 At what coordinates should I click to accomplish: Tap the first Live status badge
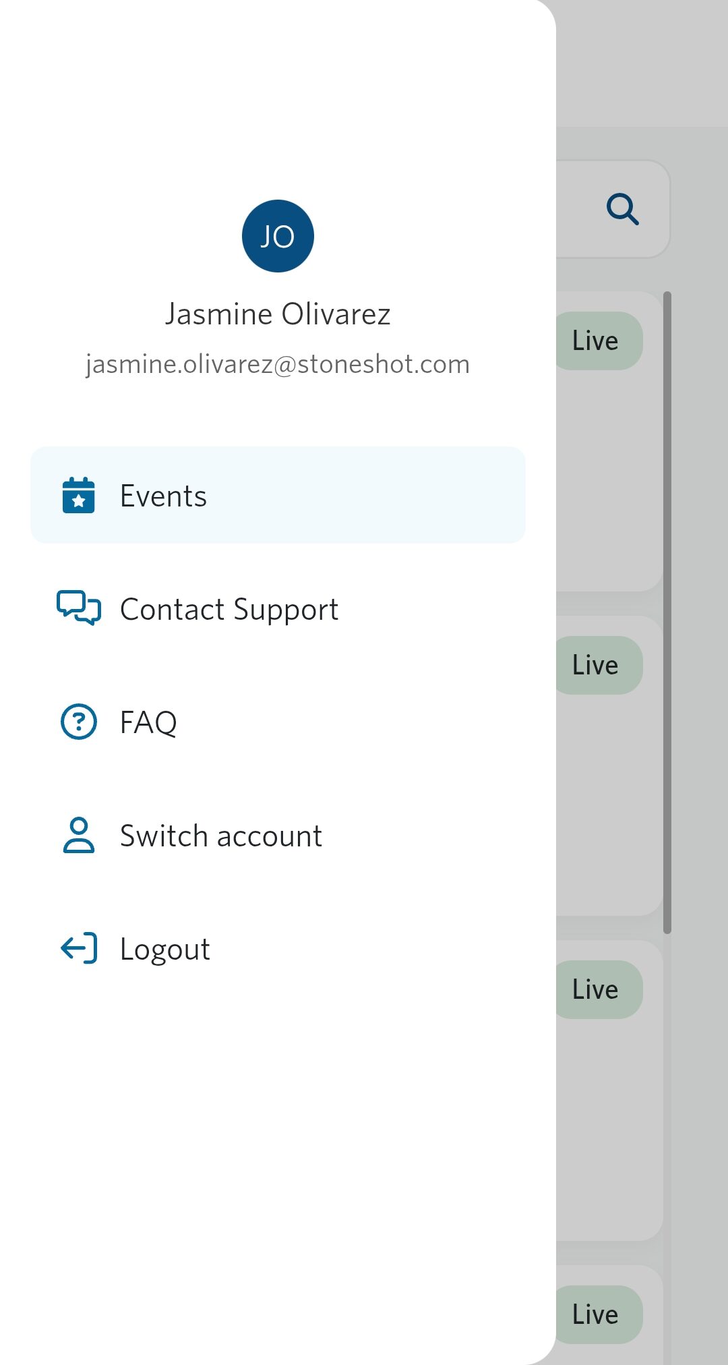pos(597,341)
